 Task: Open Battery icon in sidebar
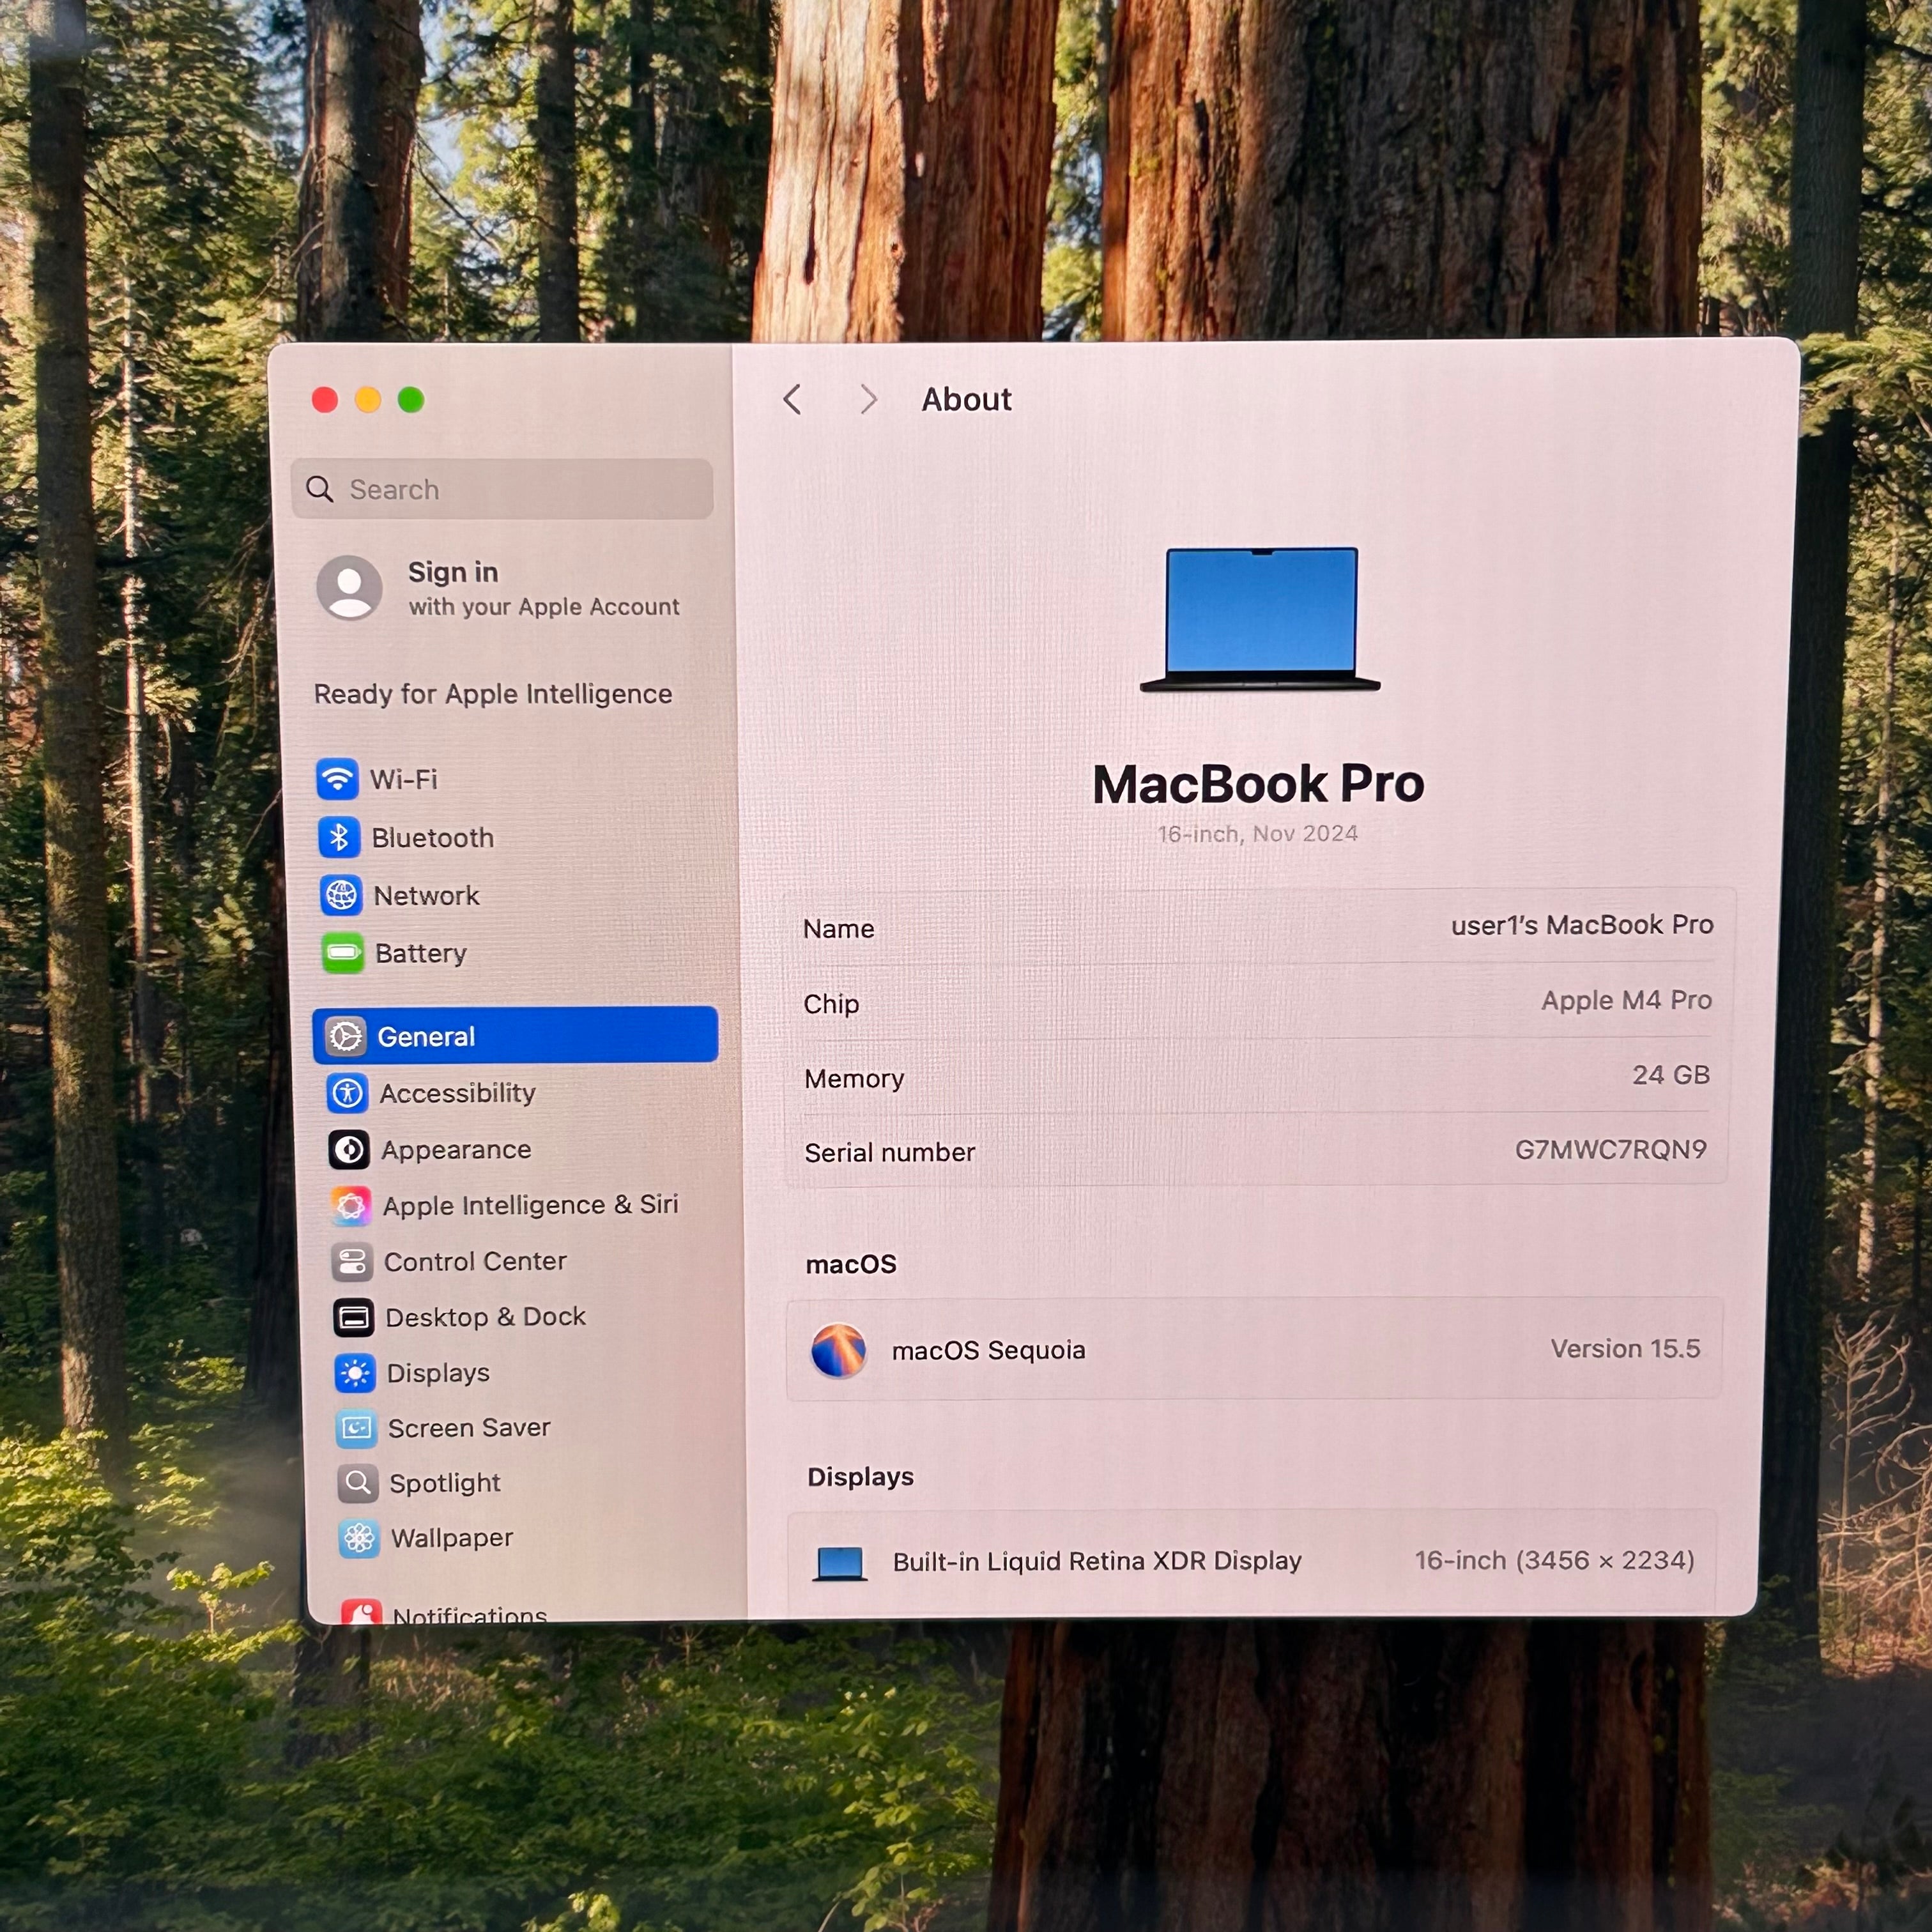click(x=343, y=953)
